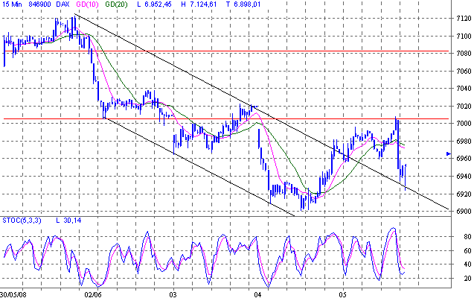Click the stochastic 40 level label
This screenshot has height=301, width=474.
467,264
